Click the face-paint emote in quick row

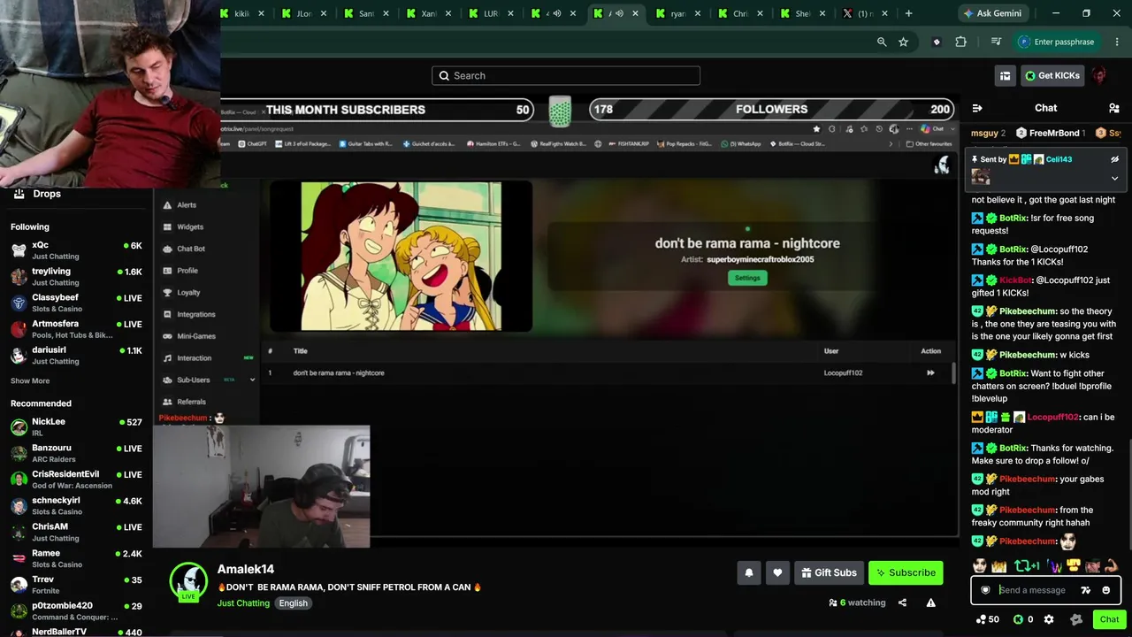pyautogui.click(x=980, y=566)
